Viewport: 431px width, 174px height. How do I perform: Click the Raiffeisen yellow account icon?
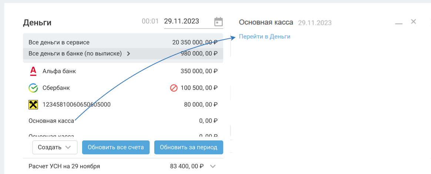coord(33,105)
